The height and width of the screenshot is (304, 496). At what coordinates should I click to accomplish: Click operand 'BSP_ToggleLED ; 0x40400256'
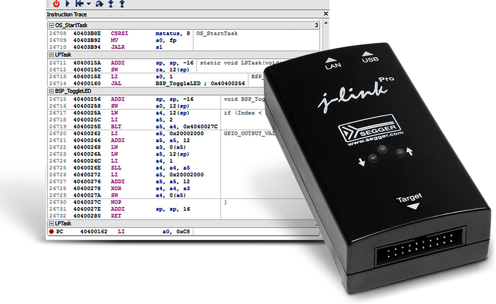200,83
